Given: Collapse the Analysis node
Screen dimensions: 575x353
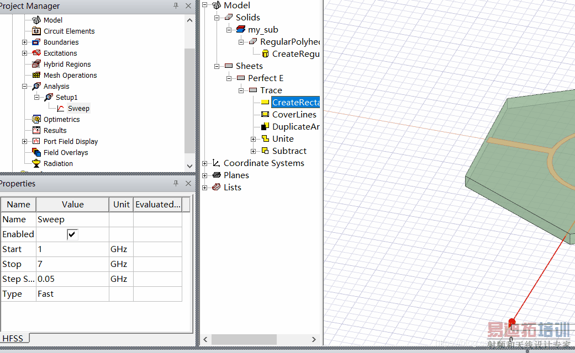Looking at the screenshot, I should point(24,87).
